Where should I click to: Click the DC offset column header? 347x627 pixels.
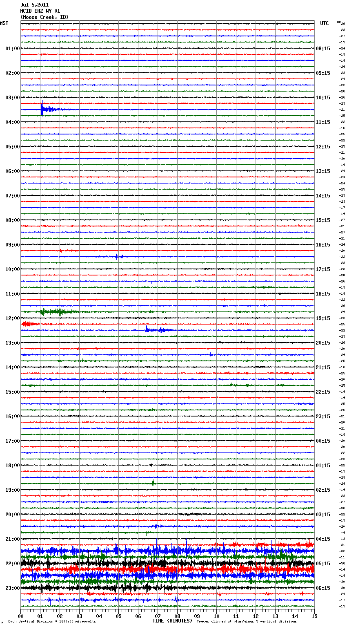(338, 22)
